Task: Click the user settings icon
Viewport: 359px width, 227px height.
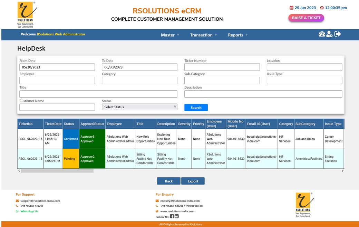Action: point(330,34)
